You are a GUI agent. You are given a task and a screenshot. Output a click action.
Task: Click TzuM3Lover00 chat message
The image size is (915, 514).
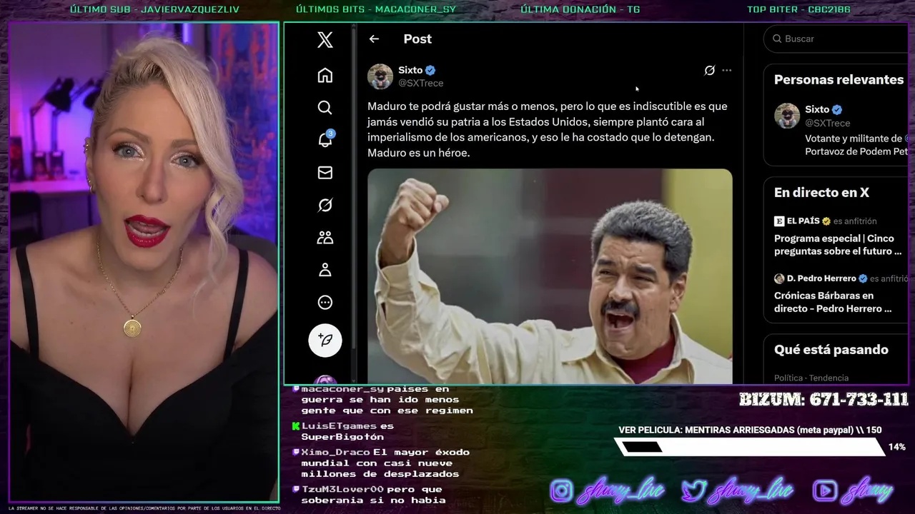coord(367,494)
